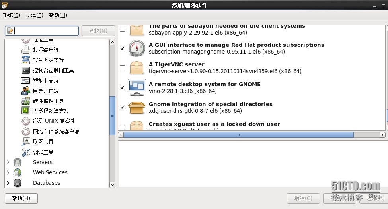The width and height of the screenshot is (388, 209).
Task: Select 打印客户端 in category list
Action: click(46, 50)
